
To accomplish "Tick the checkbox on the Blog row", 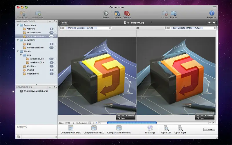I will [x=55, y=44].
